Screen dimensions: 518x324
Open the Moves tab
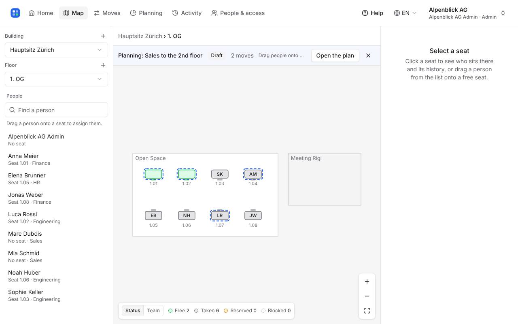tap(107, 13)
